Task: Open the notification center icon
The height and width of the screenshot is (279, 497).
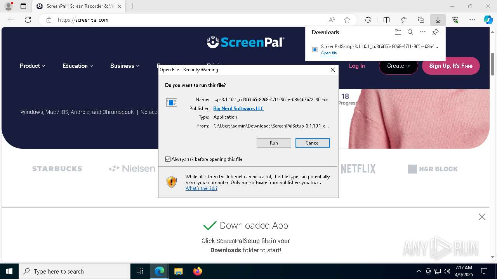Action: 484,271
